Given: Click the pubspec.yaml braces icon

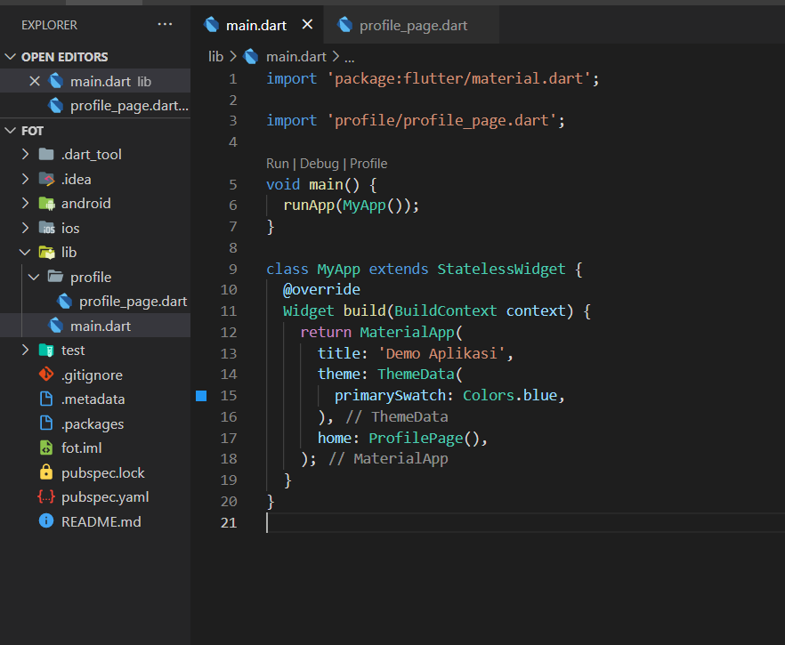Looking at the screenshot, I should tap(46, 497).
